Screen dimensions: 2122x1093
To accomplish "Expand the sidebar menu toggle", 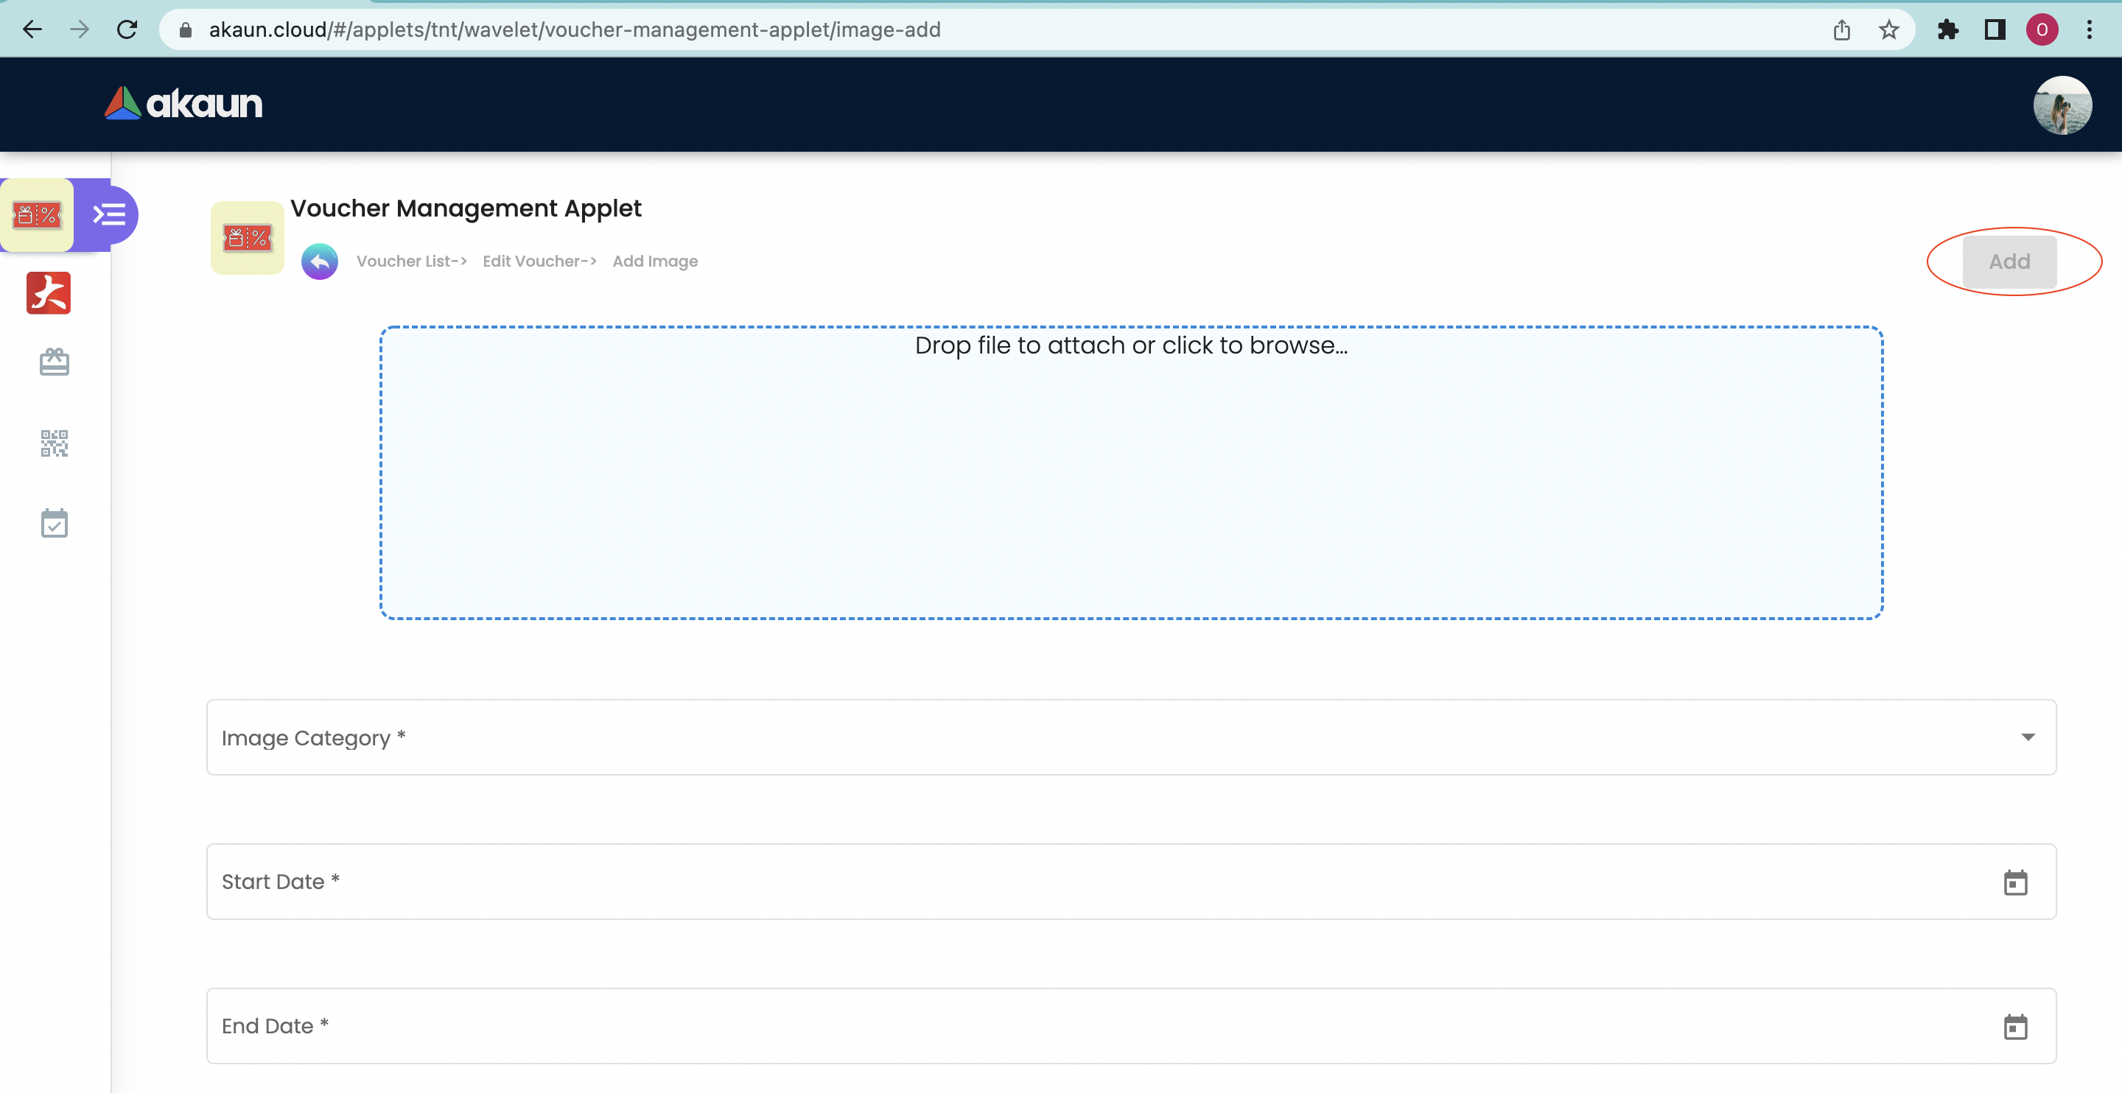I will pyautogui.click(x=109, y=215).
